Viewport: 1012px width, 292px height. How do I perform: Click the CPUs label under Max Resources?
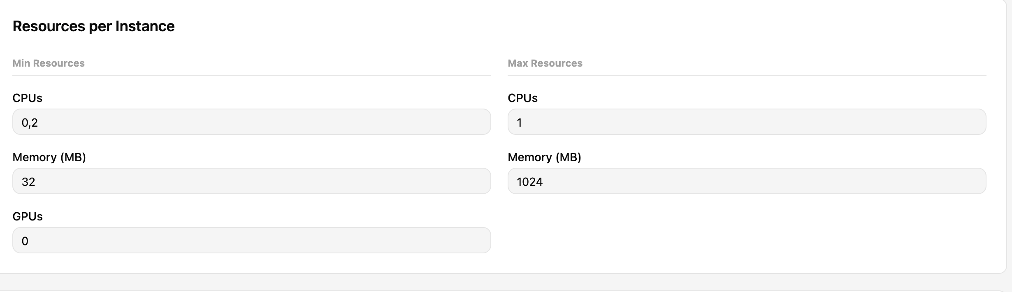[x=522, y=98]
